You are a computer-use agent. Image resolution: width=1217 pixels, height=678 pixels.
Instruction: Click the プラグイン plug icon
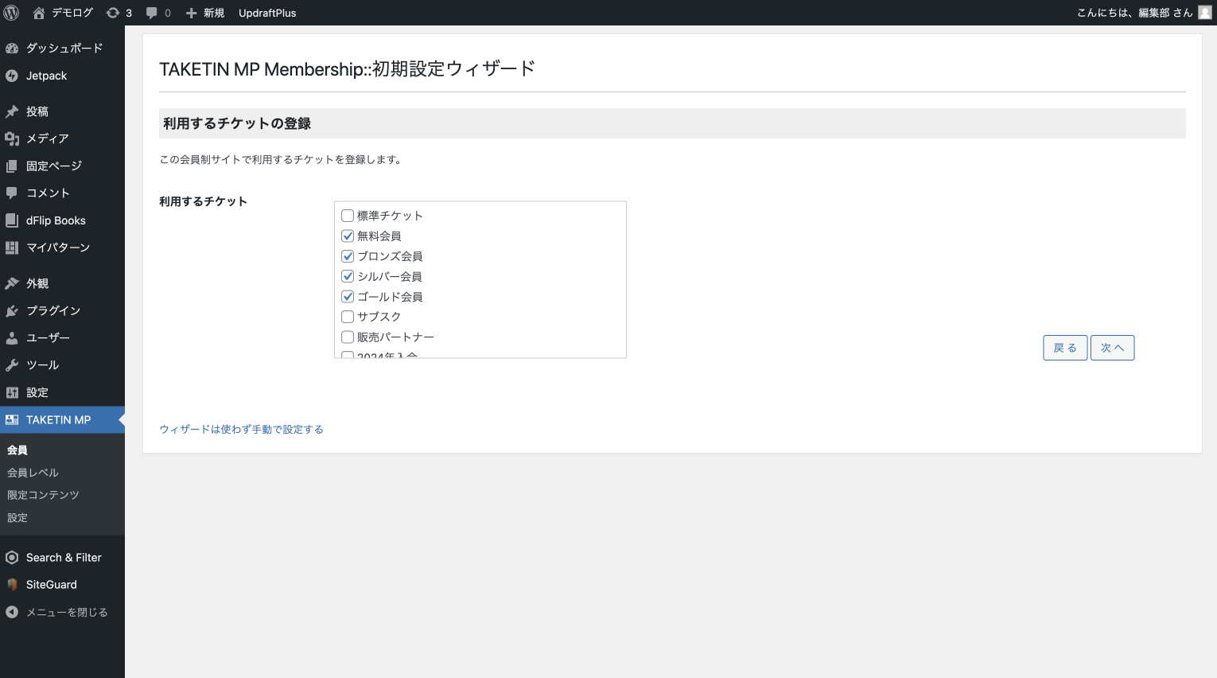click(12, 310)
